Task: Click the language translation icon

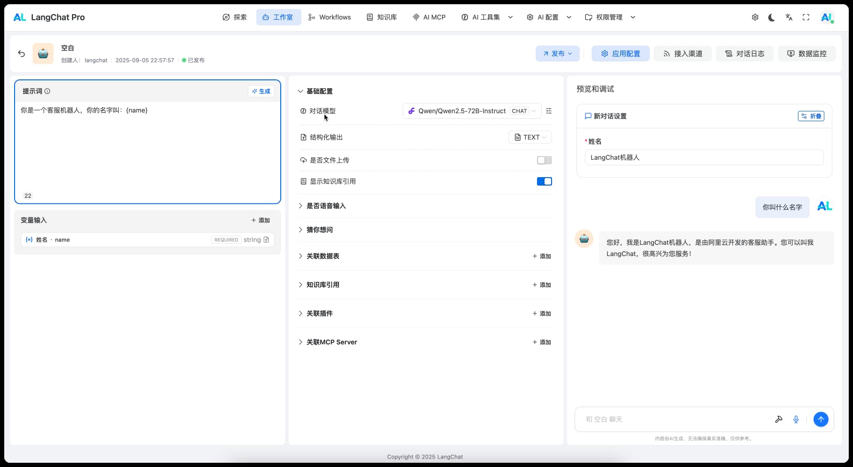Action: (789, 17)
